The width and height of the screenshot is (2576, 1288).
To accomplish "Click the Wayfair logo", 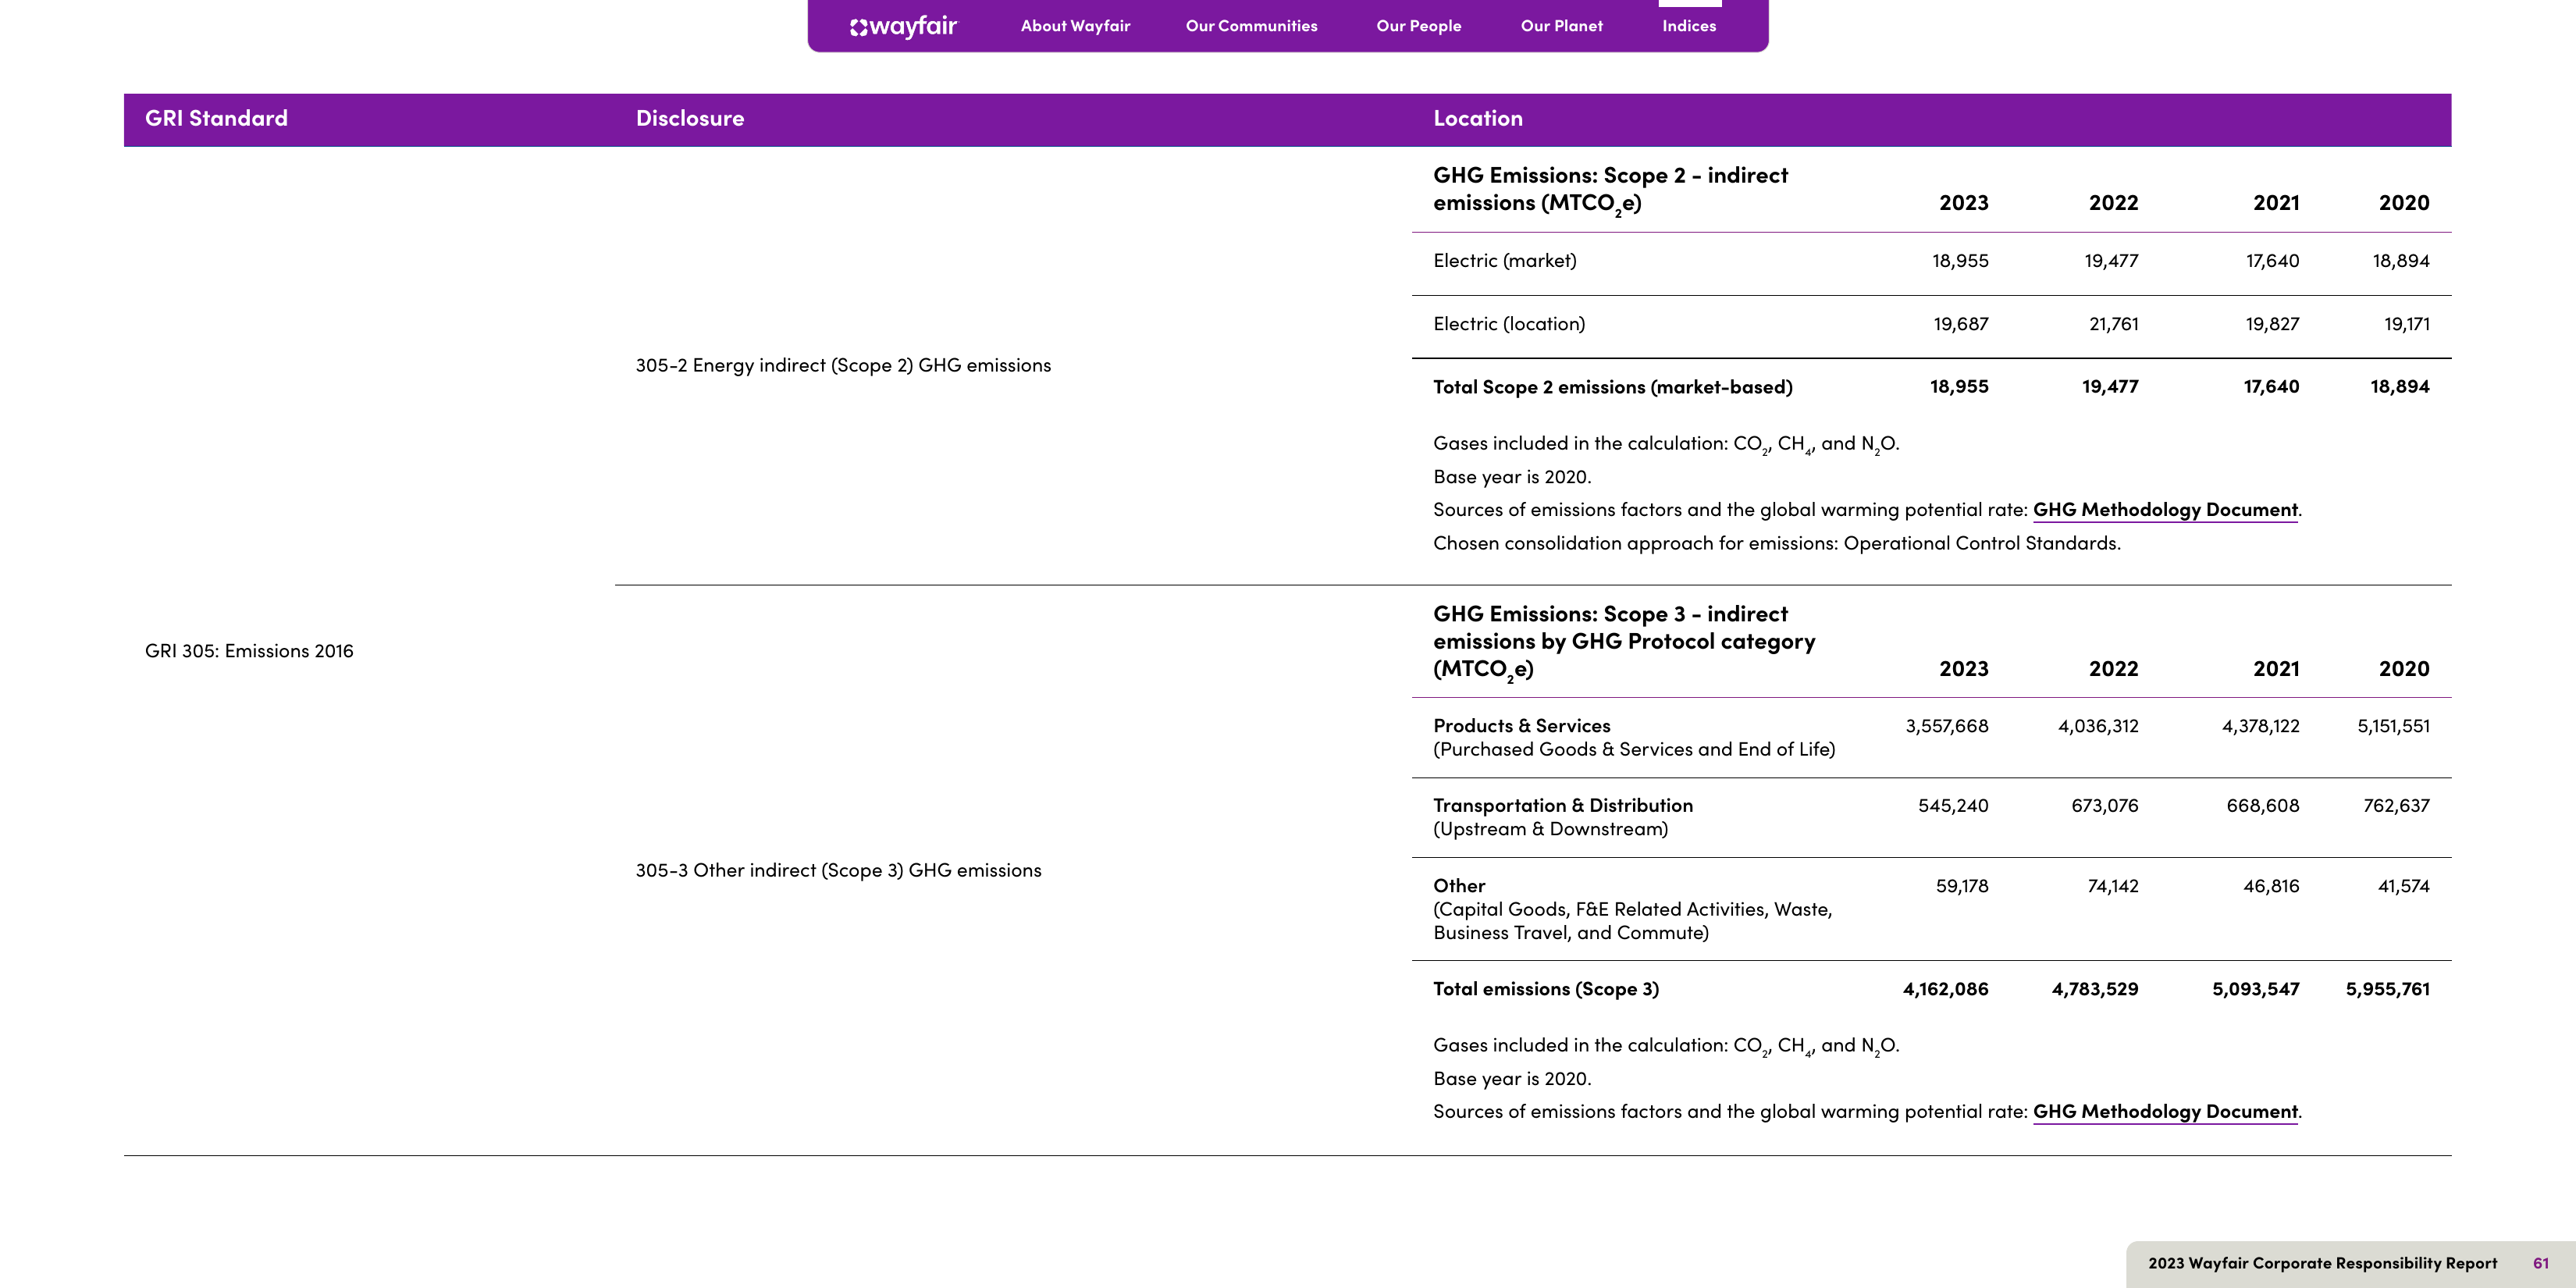I will [x=903, y=26].
